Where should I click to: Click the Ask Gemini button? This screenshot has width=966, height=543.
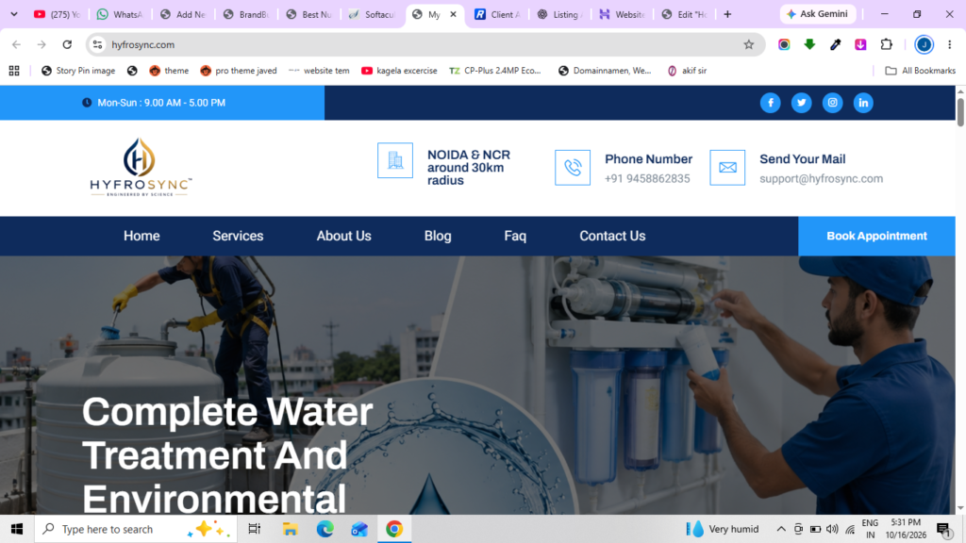(x=818, y=14)
